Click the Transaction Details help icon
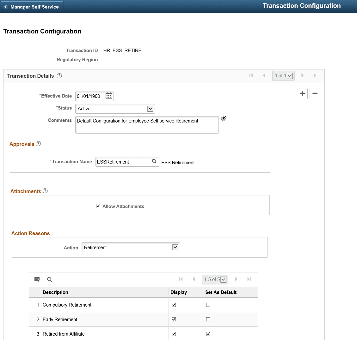This screenshot has height=340, width=357. coord(59,75)
